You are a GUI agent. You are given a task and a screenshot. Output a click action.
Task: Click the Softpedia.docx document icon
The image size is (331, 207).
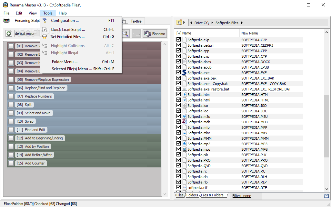(x=184, y=62)
